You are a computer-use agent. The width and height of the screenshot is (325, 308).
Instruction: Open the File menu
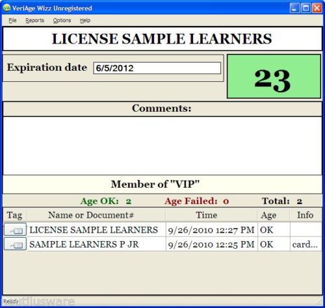12,20
